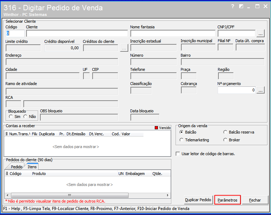The image size is (271, 215).
Task: Click the Inscrição estadual field
Action: [x=154, y=47]
